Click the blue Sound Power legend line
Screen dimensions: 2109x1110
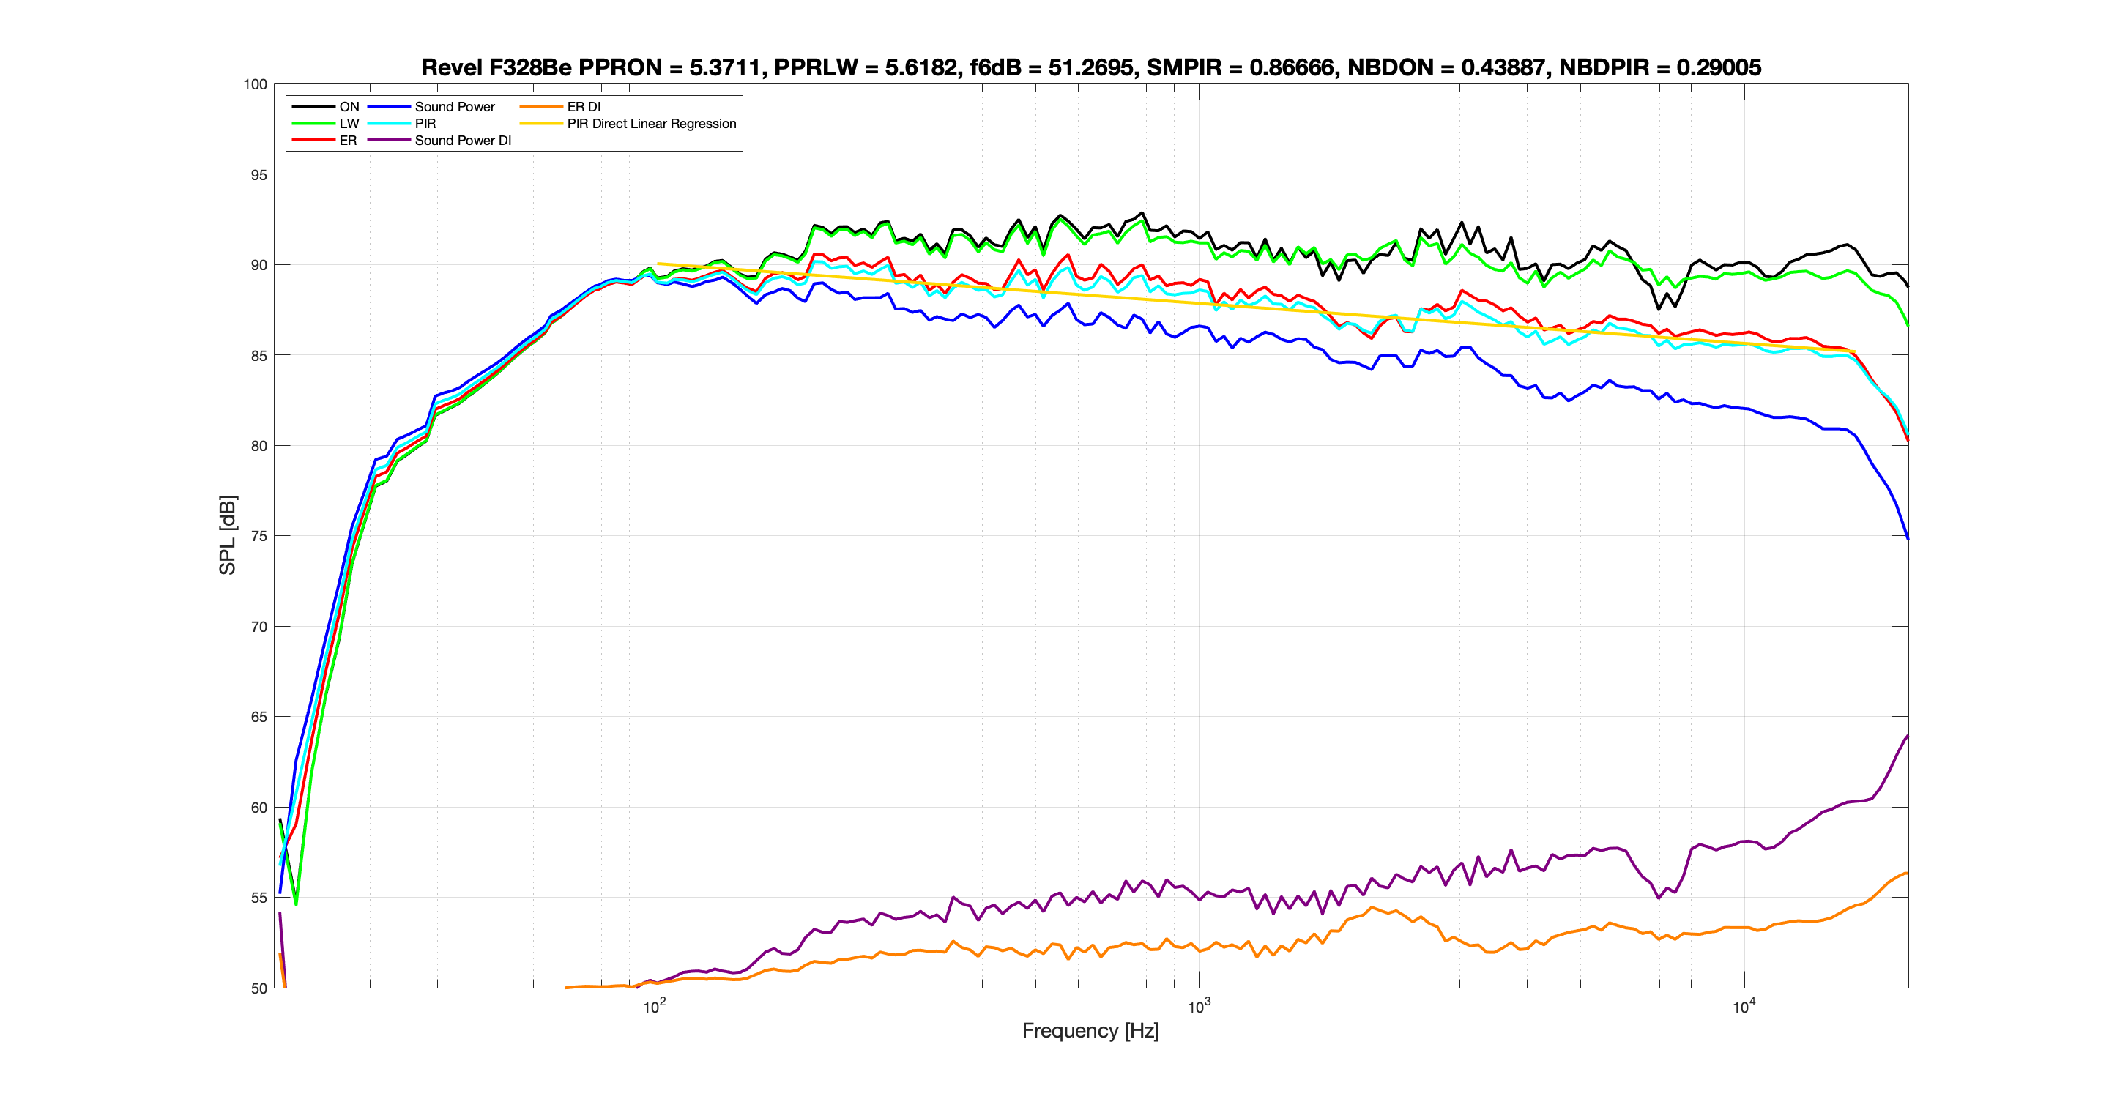click(x=389, y=106)
